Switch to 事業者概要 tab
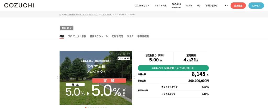The width and height of the screenshot is (268, 112). (143, 36)
